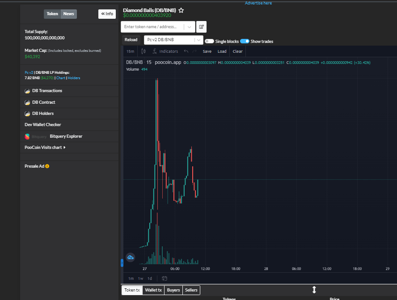Click the cloud icon on chart
This screenshot has height=300, width=397.
tap(131, 258)
